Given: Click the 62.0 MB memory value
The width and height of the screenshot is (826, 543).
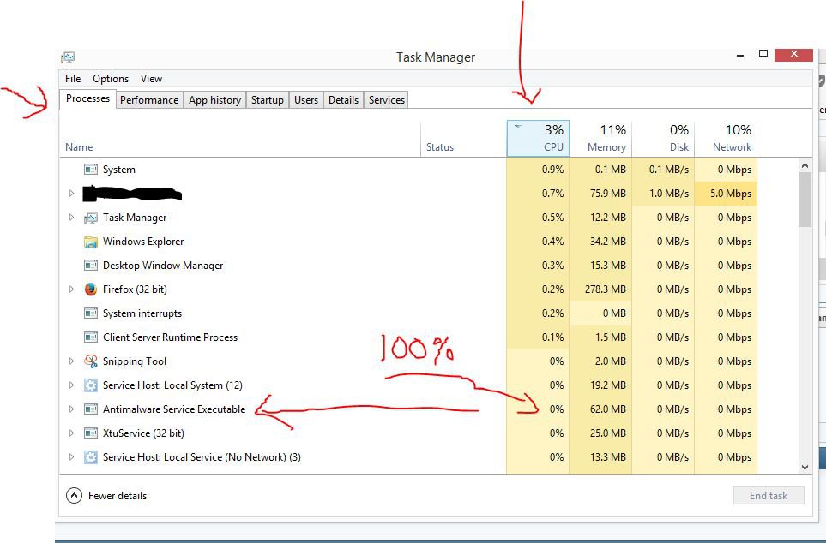Looking at the screenshot, I should [x=608, y=409].
